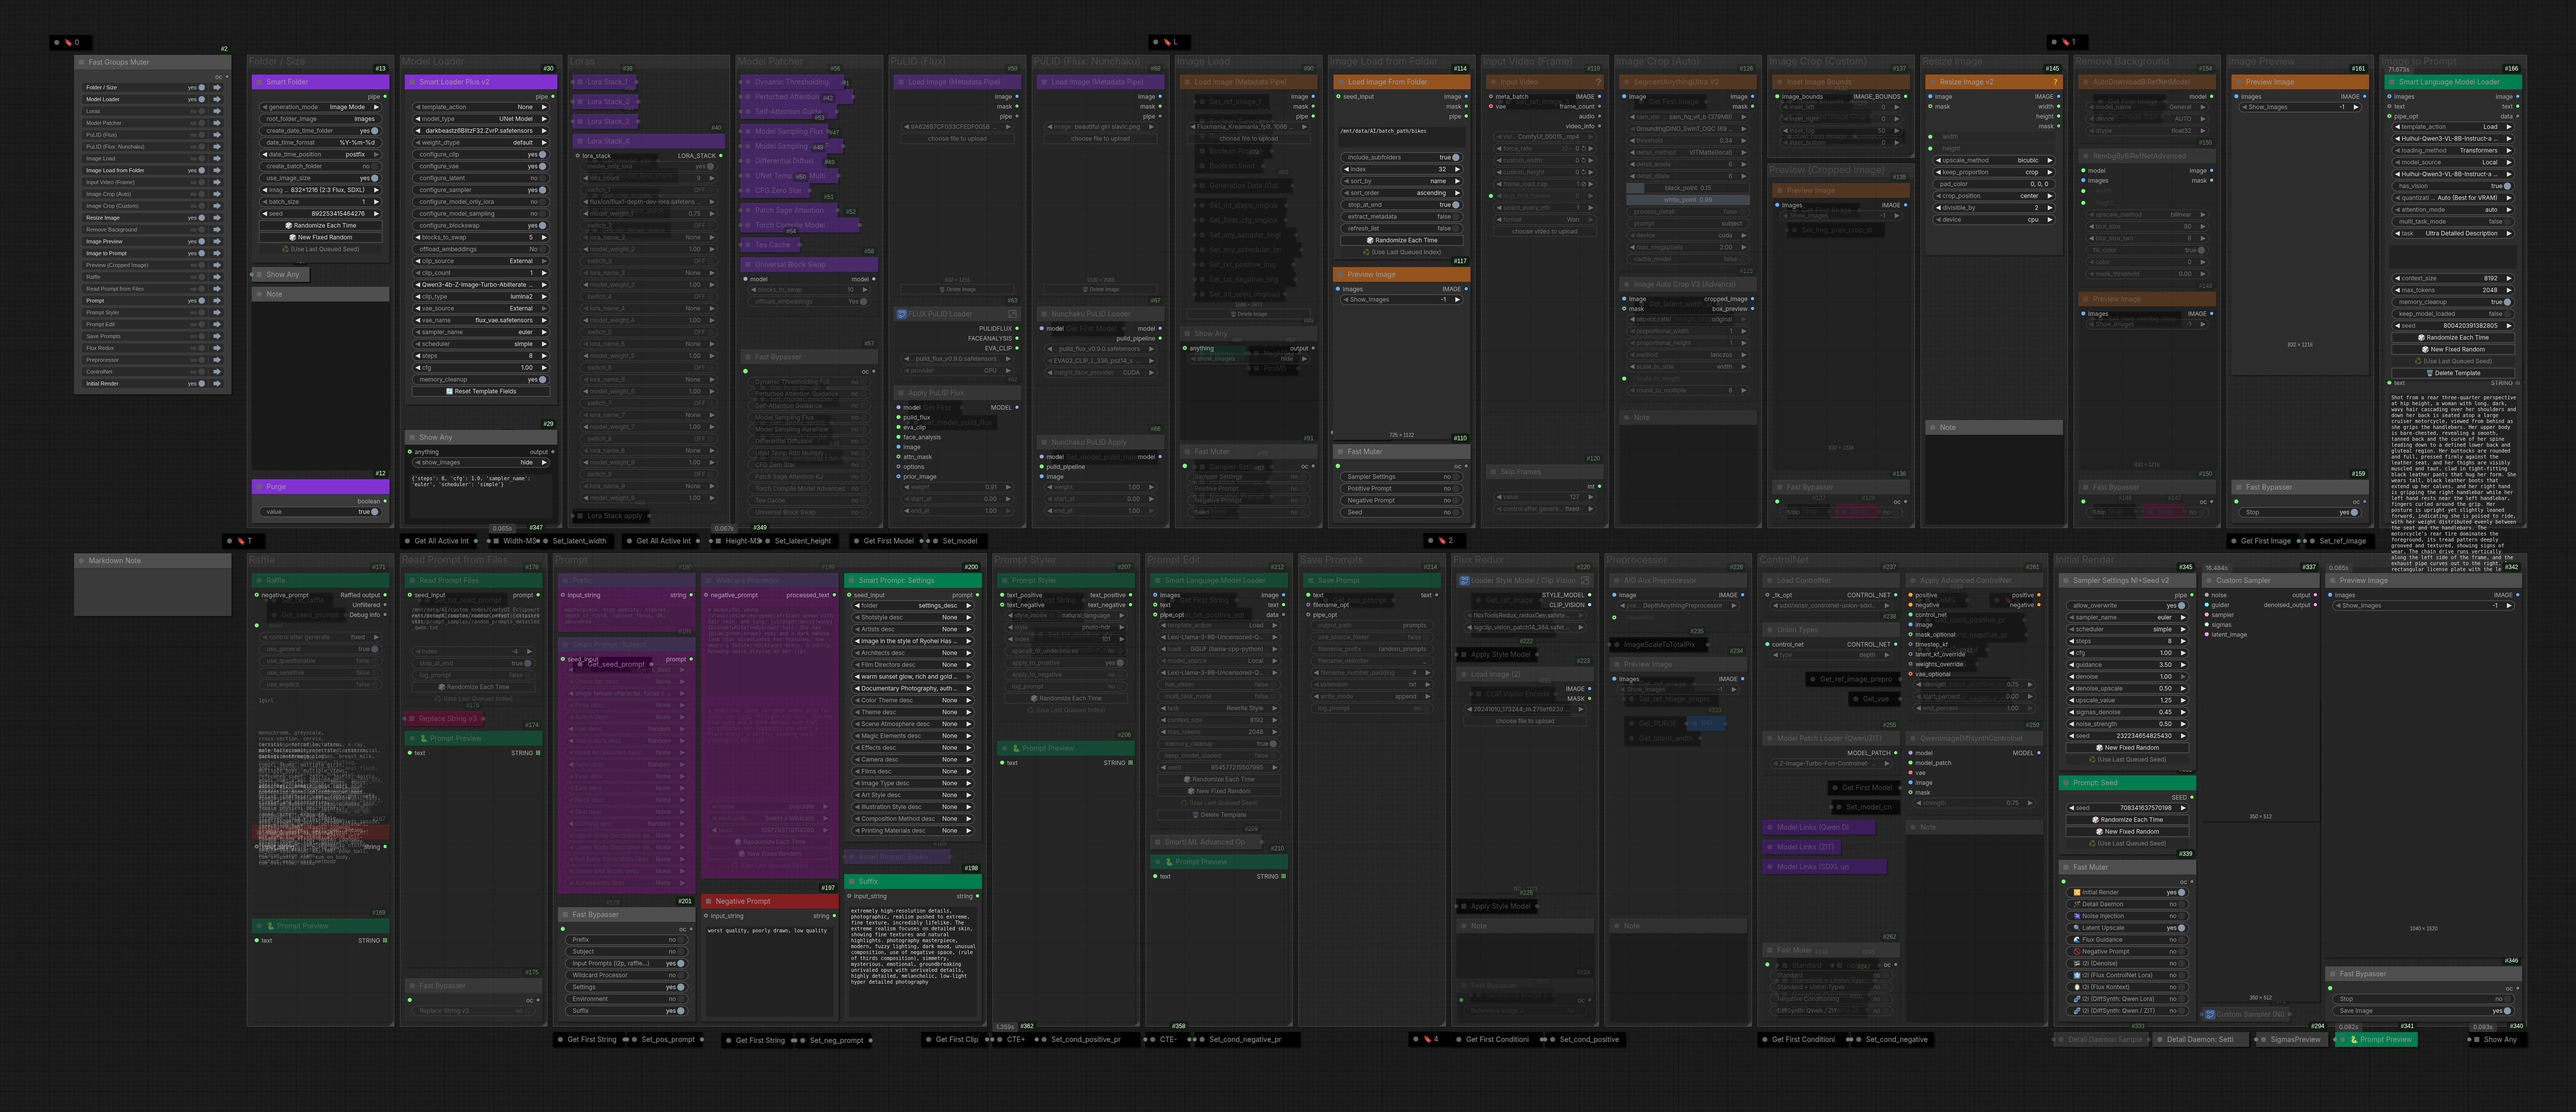Screen dimensions: 2576x1112
Task: Click the Loras row's navigate arrow icon
Action: [217, 111]
